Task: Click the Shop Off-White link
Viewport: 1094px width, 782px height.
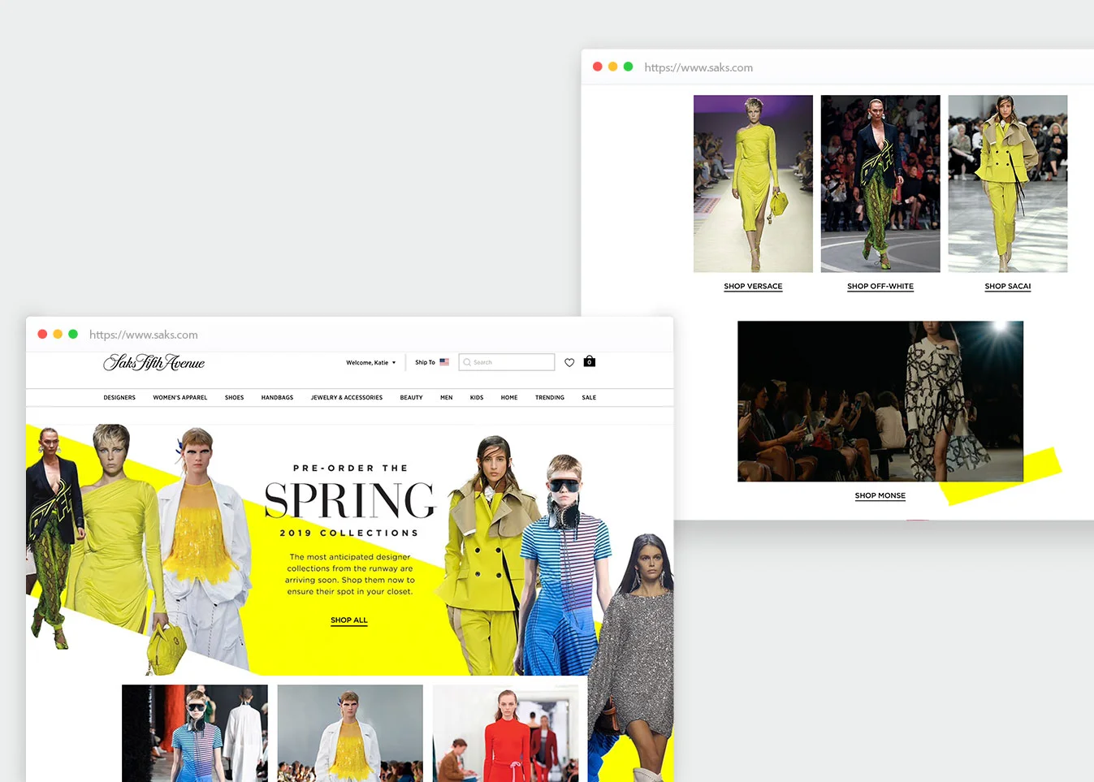Action: pyautogui.click(x=880, y=287)
